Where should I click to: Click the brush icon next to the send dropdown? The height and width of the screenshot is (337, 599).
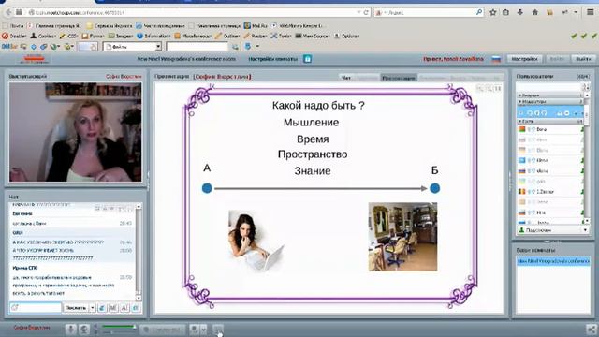[102, 308]
